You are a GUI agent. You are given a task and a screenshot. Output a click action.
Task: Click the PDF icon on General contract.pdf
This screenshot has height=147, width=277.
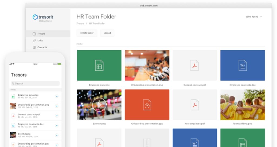tap(194, 65)
